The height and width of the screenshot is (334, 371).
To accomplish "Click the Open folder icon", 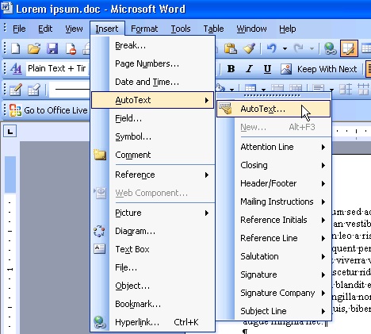I will pyautogui.click(x=34, y=48).
